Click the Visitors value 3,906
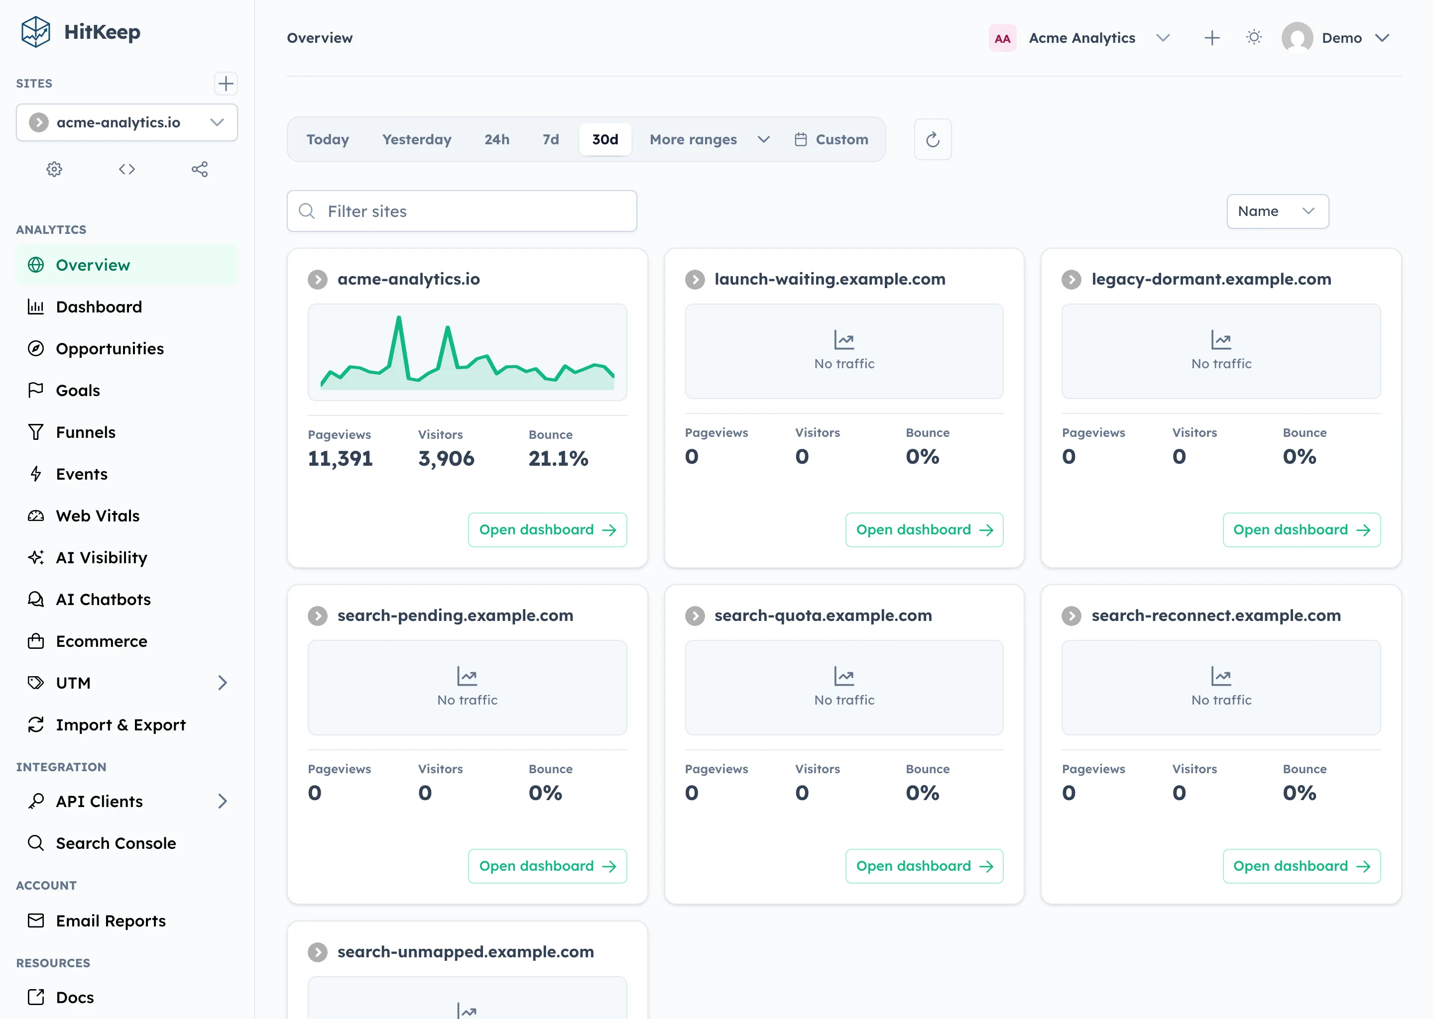Image resolution: width=1434 pixels, height=1019 pixels. pos(447,459)
